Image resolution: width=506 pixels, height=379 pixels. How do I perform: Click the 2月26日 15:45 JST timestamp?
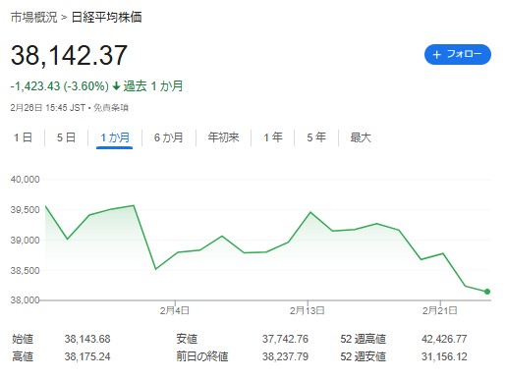[48, 108]
